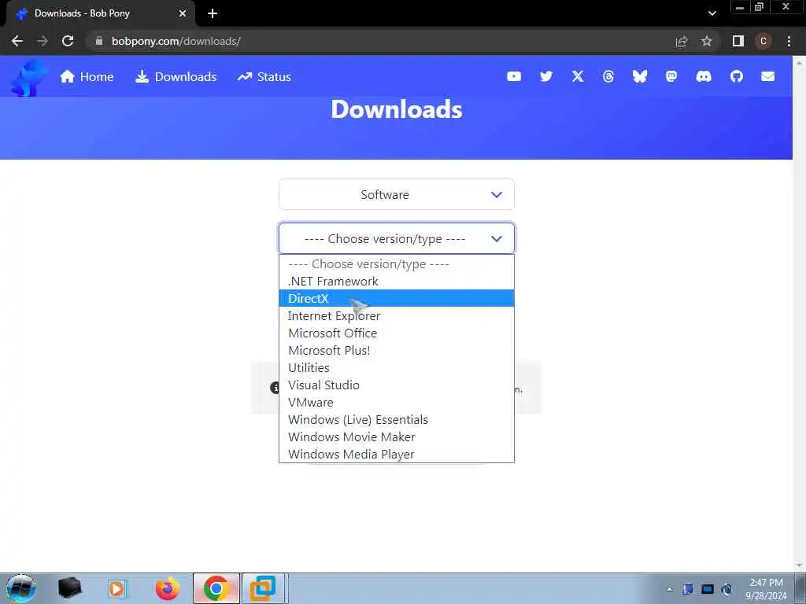Reload the page with refresh icon
The width and height of the screenshot is (806, 604).
click(68, 41)
